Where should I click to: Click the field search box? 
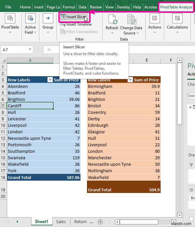tap(191, 96)
